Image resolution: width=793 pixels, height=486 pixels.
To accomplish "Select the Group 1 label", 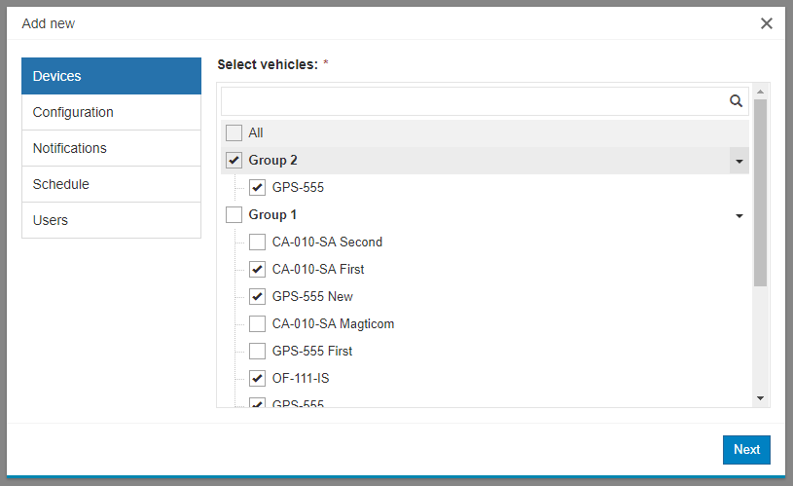I will 272,214.
